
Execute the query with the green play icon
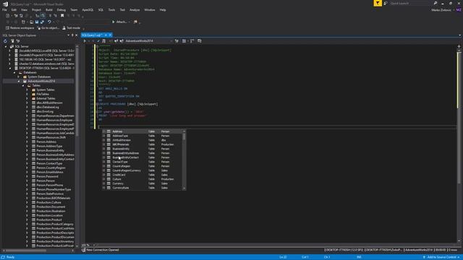[85, 41]
